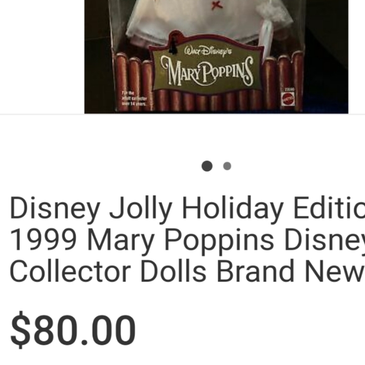The width and height of the screenshot is (365, 365).
Task: Click the Mary Poppins title sign in the photo
Action: [206, 65]
